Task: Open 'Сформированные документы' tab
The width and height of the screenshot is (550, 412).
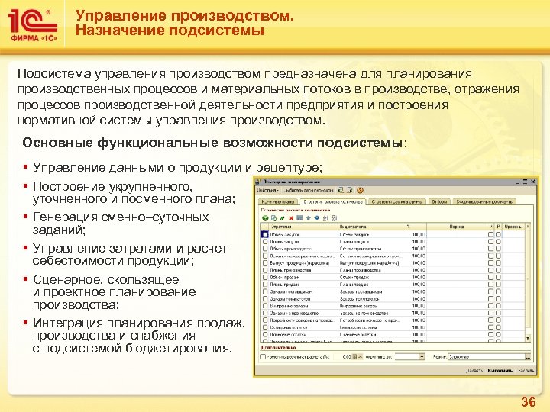Action: point(484,201)
